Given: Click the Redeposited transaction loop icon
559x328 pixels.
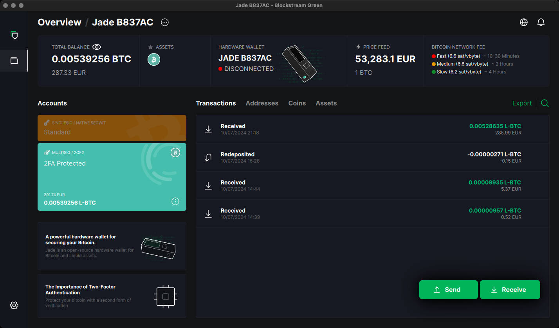Looking at the screenshot, I should click(208, 158).
